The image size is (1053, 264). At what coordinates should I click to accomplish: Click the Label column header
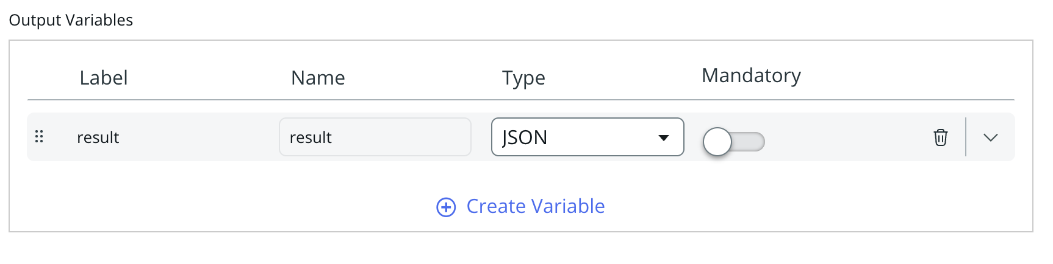pos(104,78)
